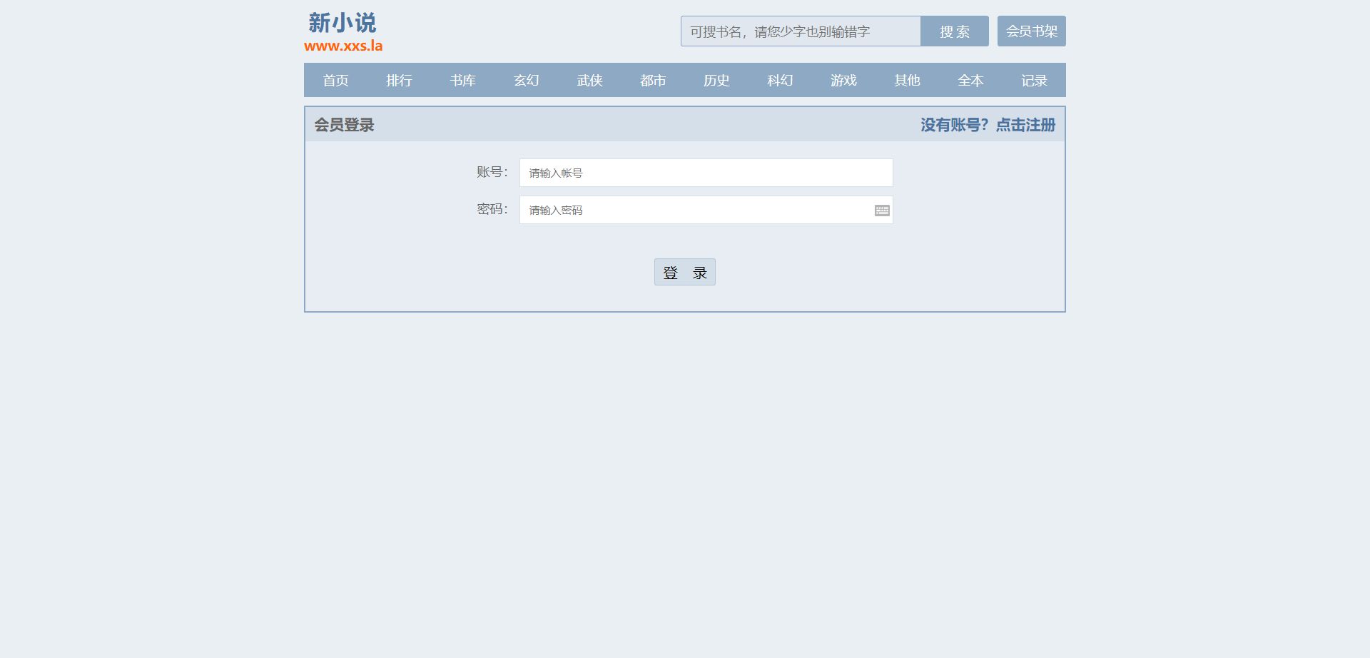Click into the book name search box
Screen dimensions: 1370x658
801,31
